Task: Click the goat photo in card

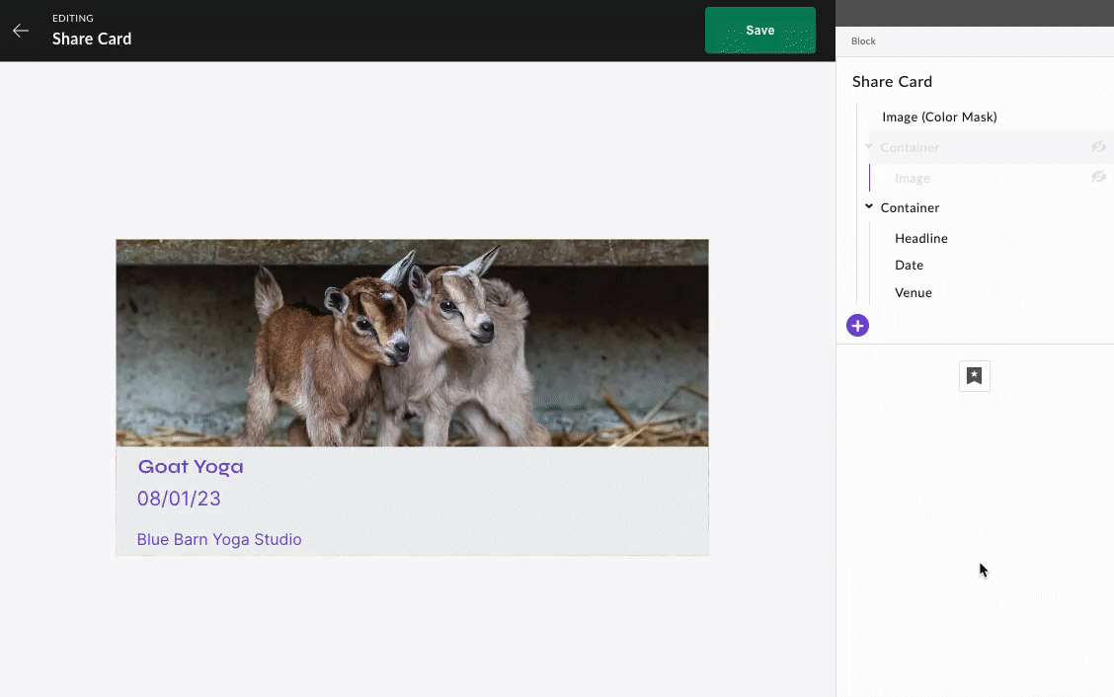Action: tap(412, 344)
